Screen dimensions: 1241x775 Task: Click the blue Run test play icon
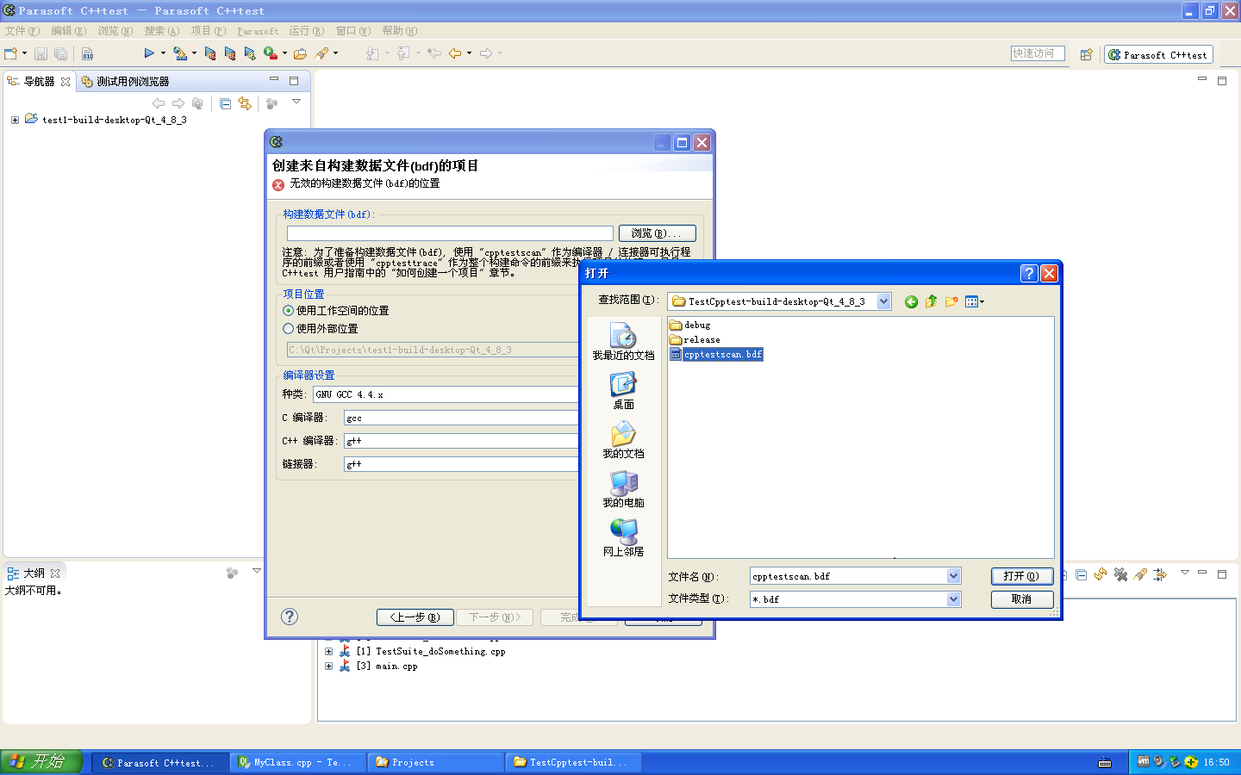pyautogui.click(x=149, y=53)
